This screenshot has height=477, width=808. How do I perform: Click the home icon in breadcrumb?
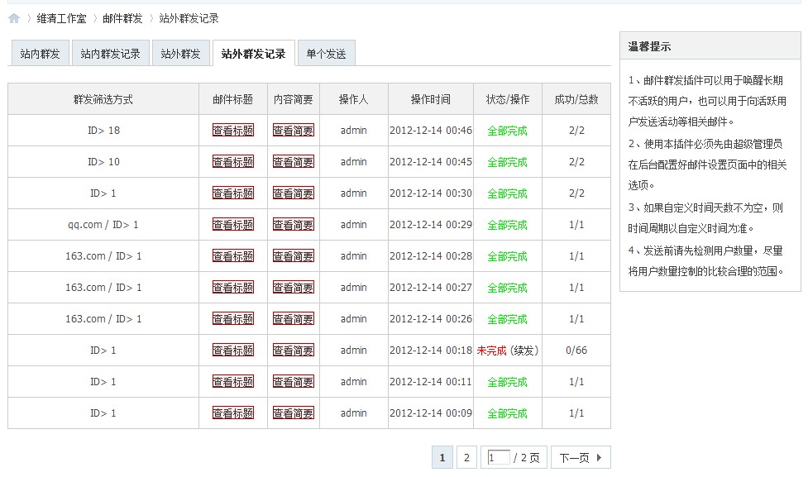click(x=14, y=18)
